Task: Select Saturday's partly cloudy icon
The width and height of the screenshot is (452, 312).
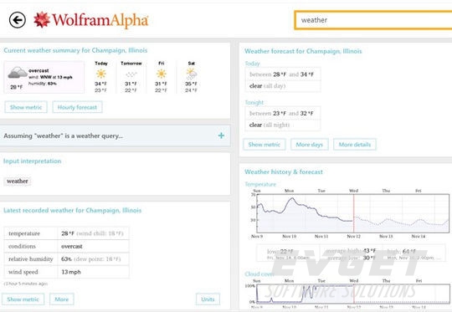Action: coord(192,74)
